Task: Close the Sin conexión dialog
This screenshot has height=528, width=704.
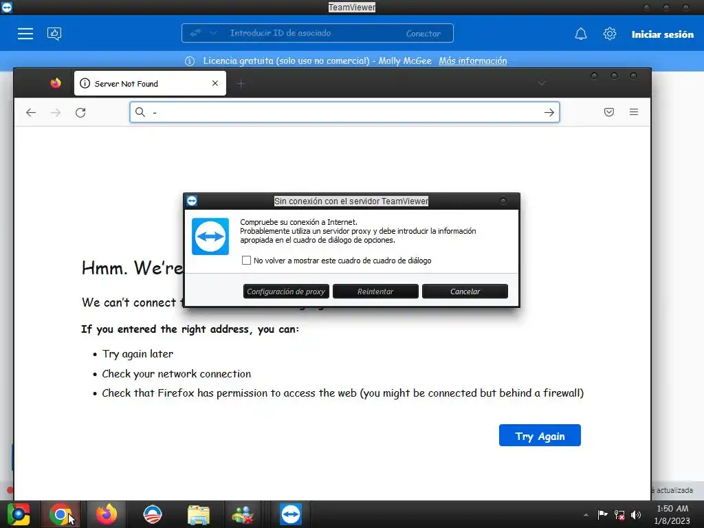Action: coord(503,201)
